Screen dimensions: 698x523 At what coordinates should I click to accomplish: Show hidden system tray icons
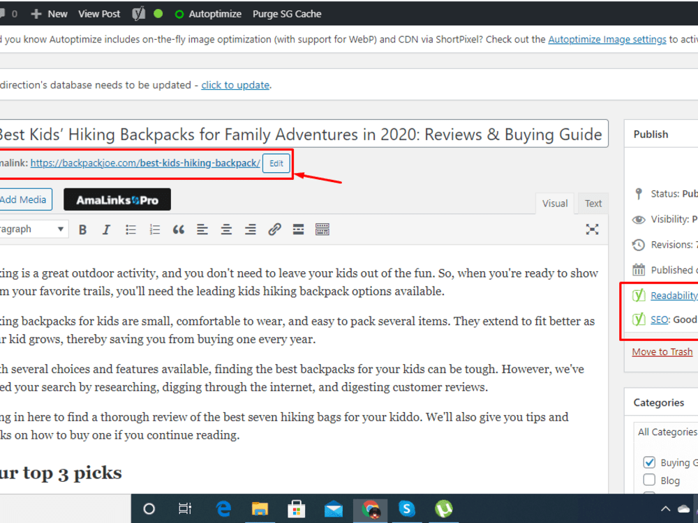coord(665,509)
